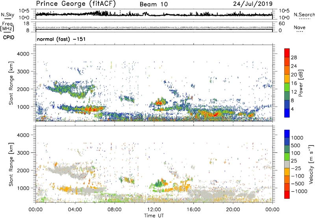Pick the red top segment of power colorbar
The image size is (315, 218).
[287, 53]
